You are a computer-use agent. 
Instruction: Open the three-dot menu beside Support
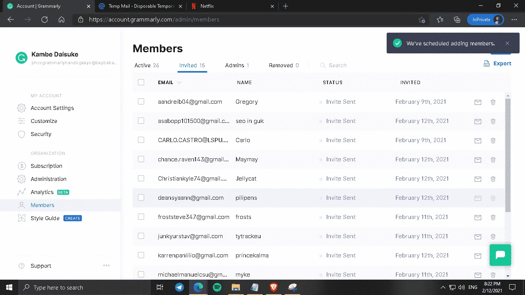[x=106, y=265]
